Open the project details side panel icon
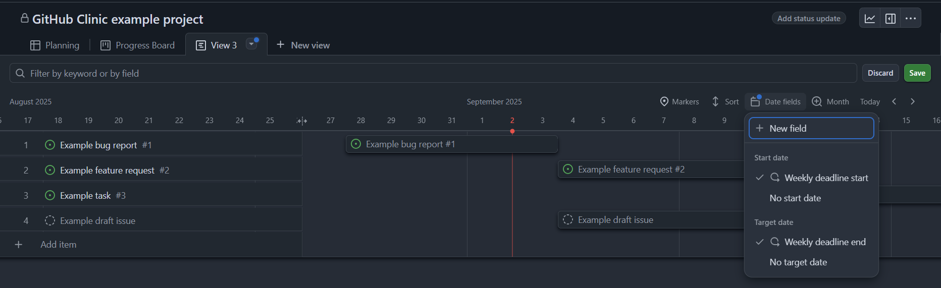 (891, 19)
